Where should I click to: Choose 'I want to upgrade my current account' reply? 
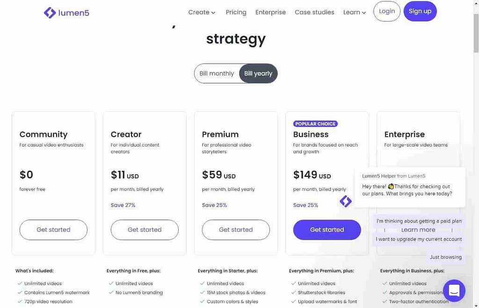[419, 239]
